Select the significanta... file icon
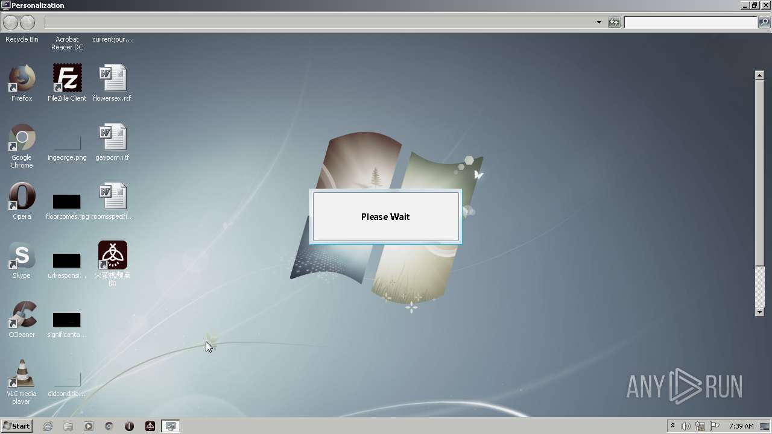Screen dimensions: 772x434 67,320
